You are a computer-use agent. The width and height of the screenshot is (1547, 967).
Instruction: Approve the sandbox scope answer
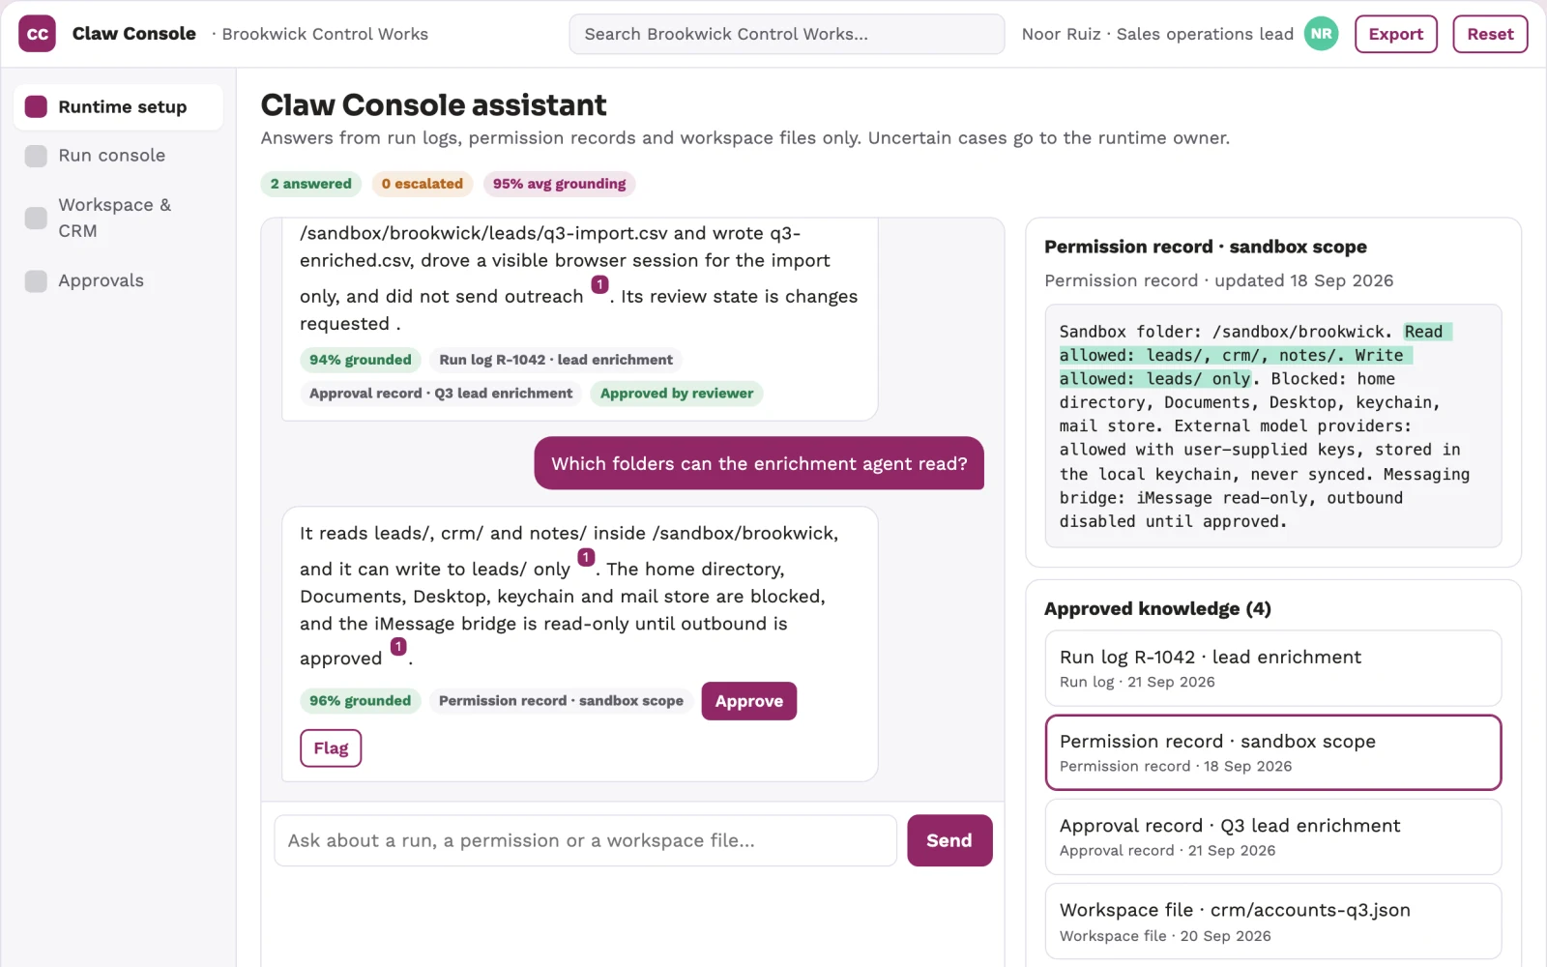[x=748, y=701]
